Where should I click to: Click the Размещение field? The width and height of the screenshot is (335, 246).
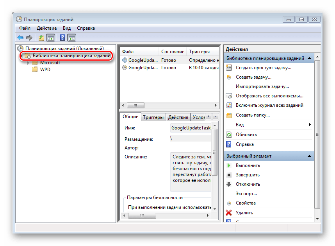point(191,139)
